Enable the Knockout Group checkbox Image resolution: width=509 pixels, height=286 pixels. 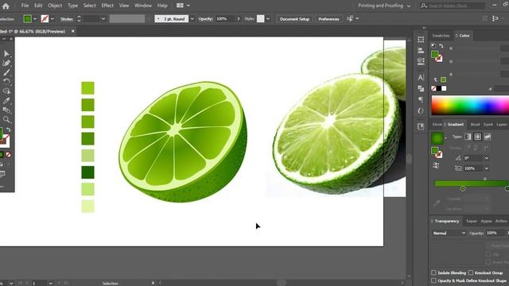point(471,272)
